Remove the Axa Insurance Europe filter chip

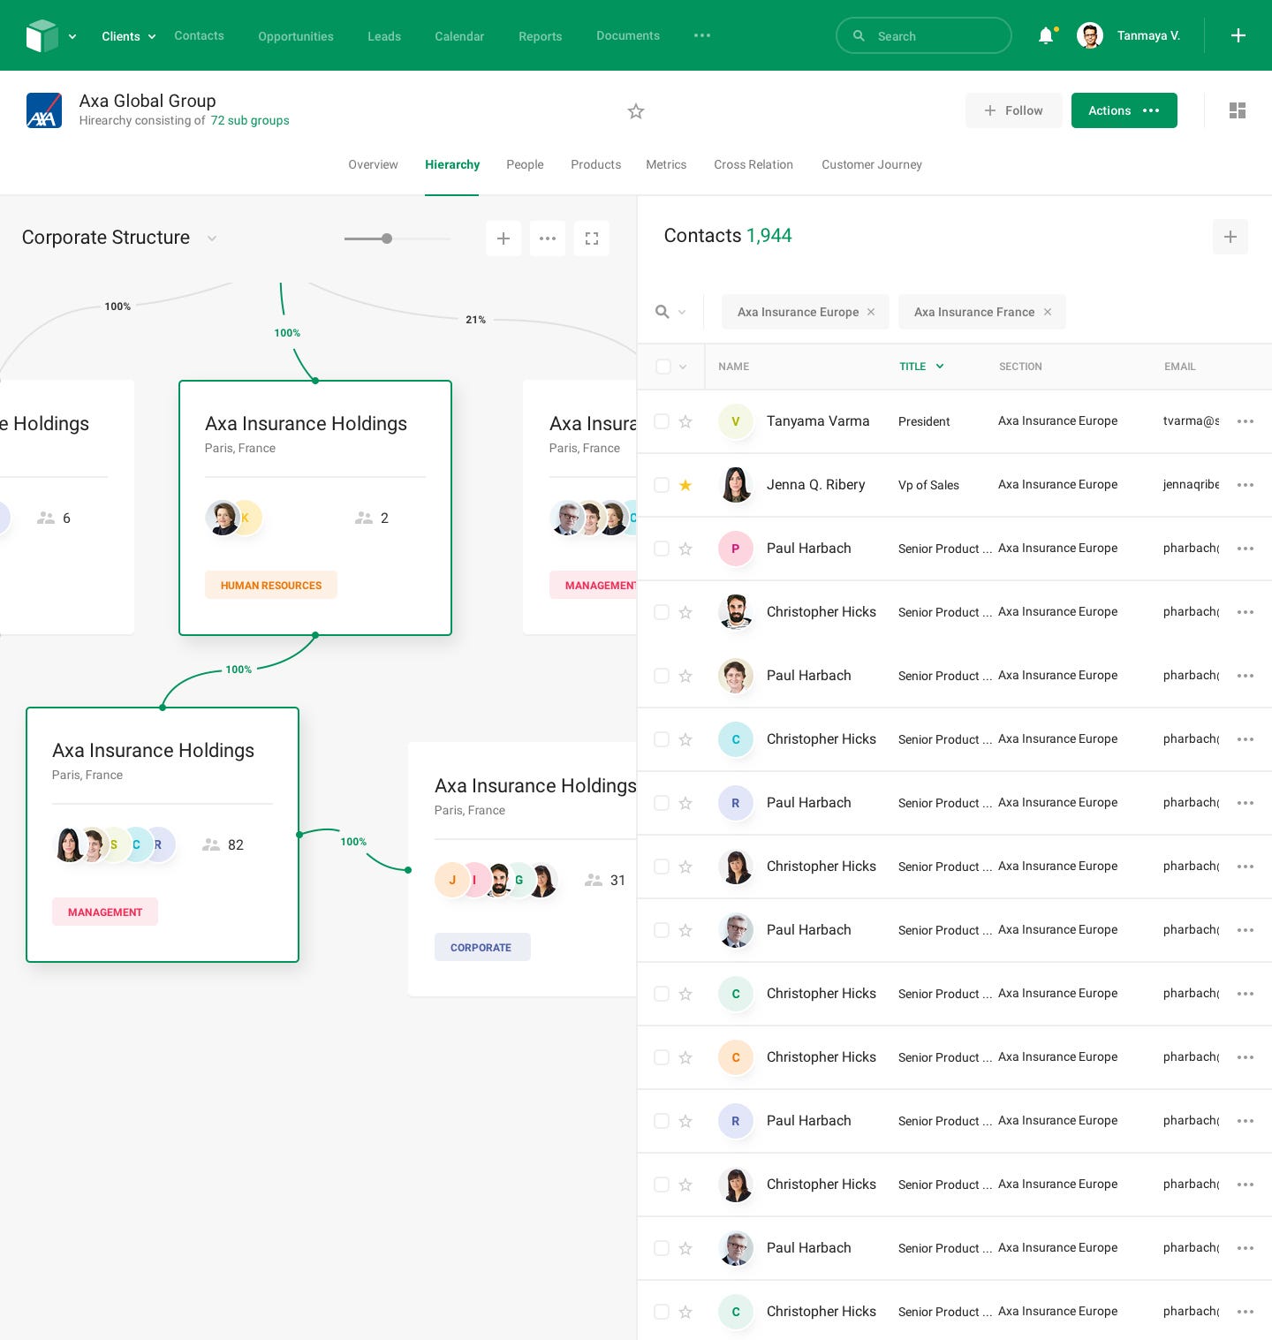tap(871, 312)
